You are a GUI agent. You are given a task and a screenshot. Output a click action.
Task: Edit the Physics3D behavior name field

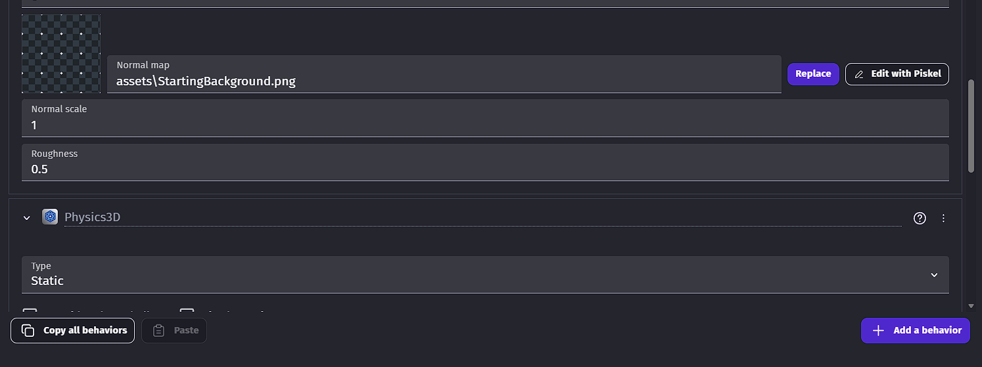click(482, 217)
